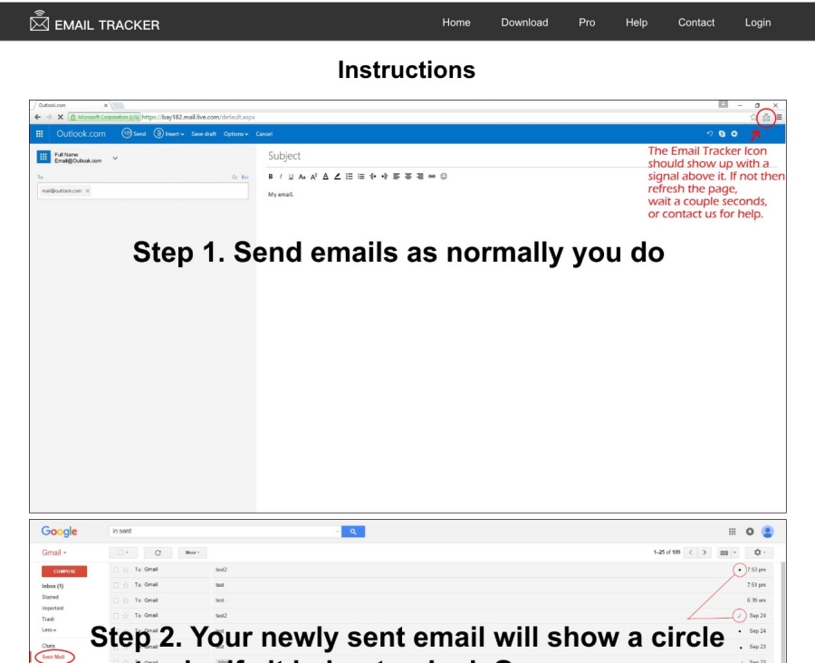Open the Gmail More dropdown
Screen dimensions: 815x663
pyautogui.click(x=192, y=552)
